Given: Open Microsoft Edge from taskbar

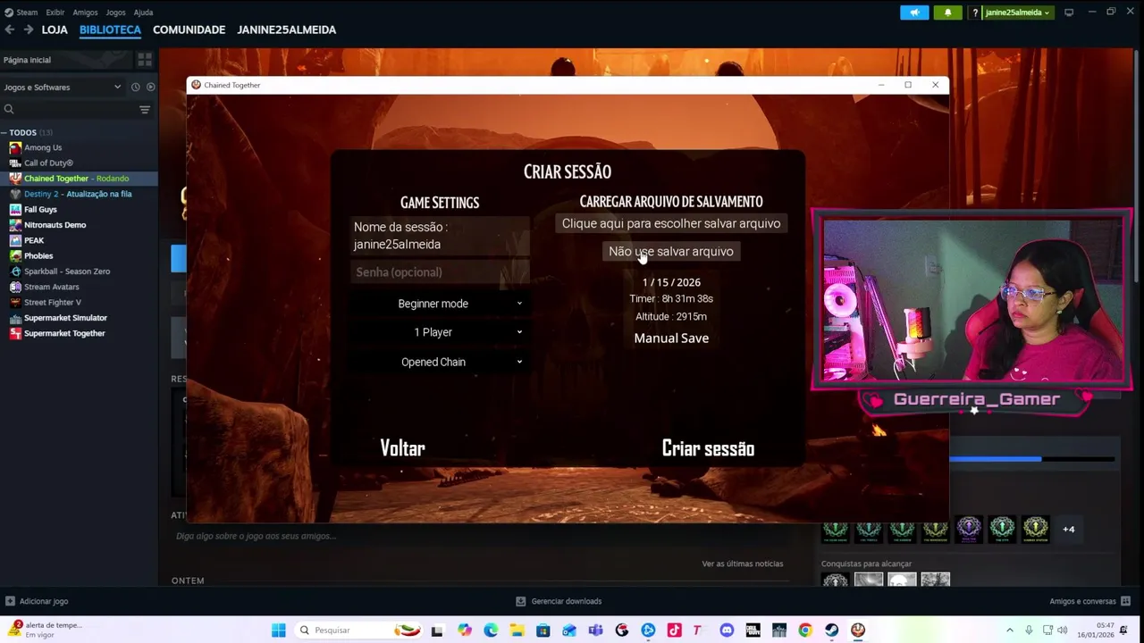Looking at the screenshot, I should 491,630.
